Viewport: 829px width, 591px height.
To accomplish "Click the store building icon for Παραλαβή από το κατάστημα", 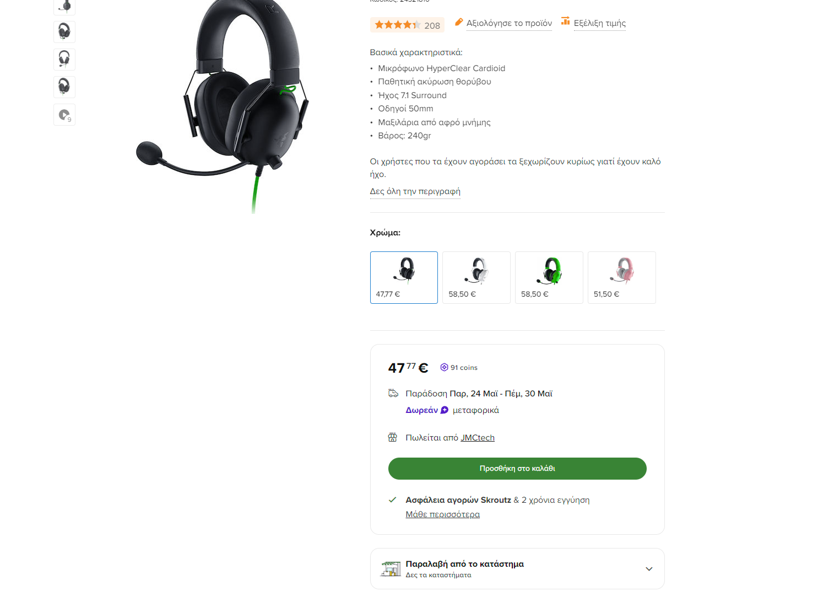I will tap(391, 568).
